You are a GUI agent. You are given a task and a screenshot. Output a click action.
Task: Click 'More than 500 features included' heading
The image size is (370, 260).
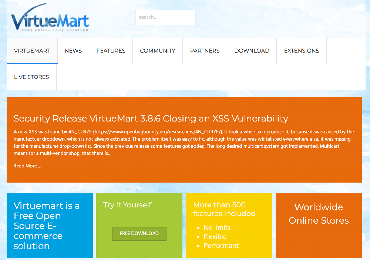point(224,209)
